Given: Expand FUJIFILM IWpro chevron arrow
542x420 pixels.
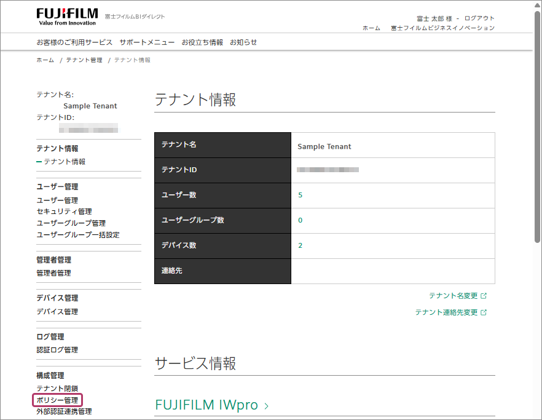Looking at the screenshot, I should coord(266,406).
